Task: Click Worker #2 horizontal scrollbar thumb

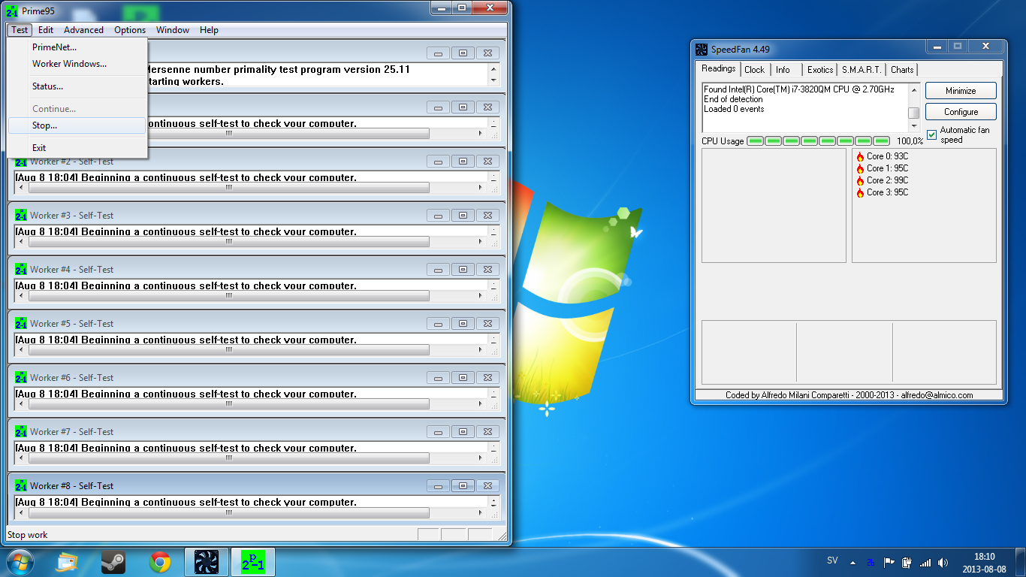Action: 229,188
